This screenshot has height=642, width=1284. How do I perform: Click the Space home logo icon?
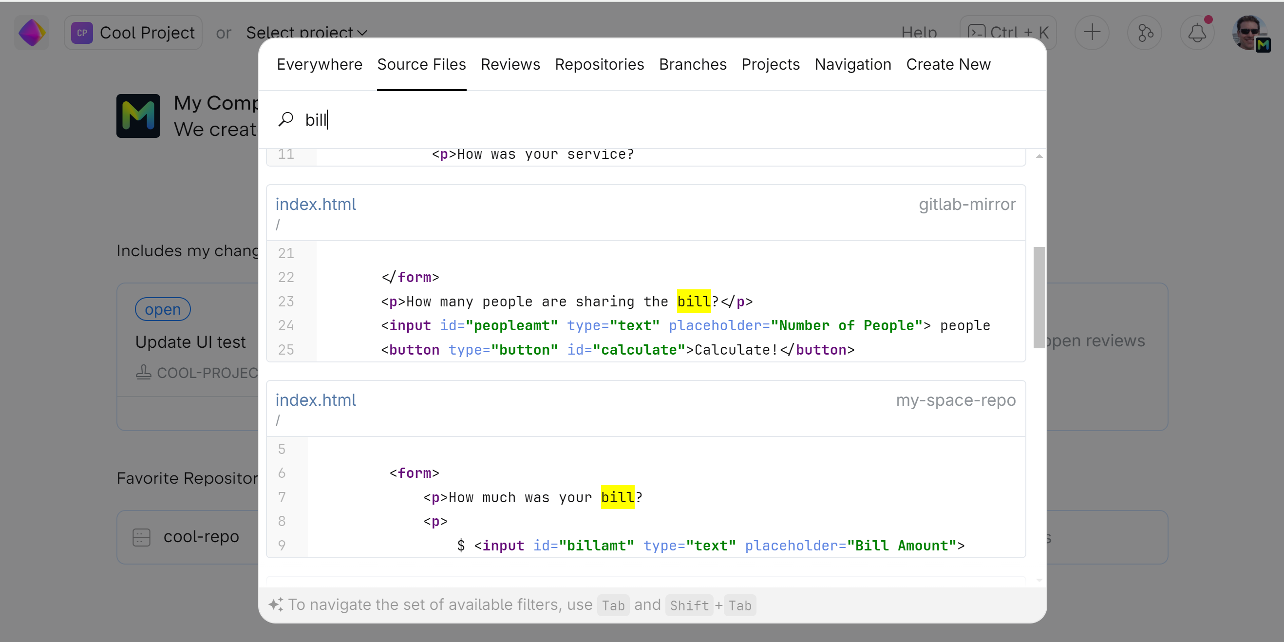[31, 33]
